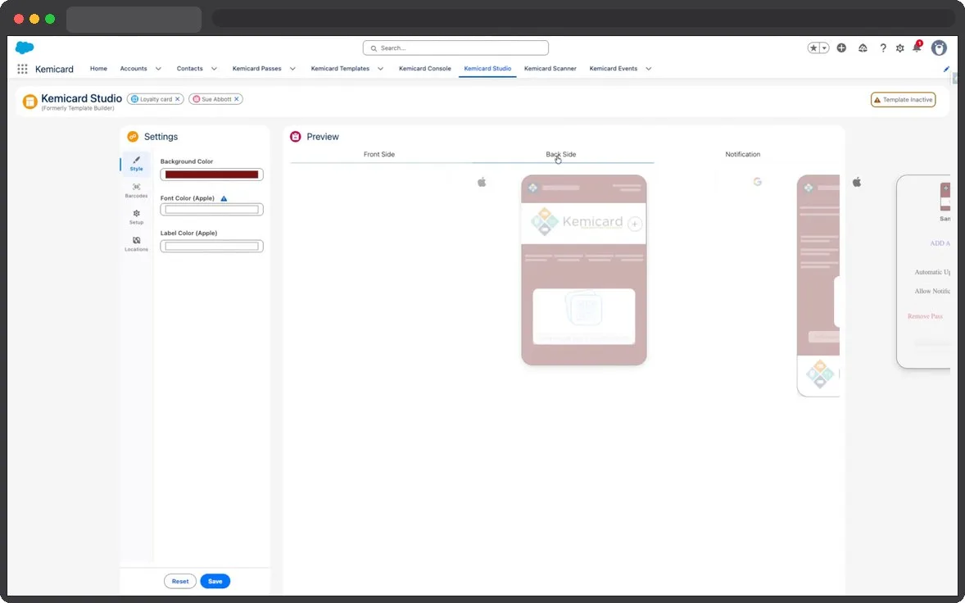This screenshot has width=965, height=603.
Task: Click the Settings panel icon
Action: (x=133, y=137)
